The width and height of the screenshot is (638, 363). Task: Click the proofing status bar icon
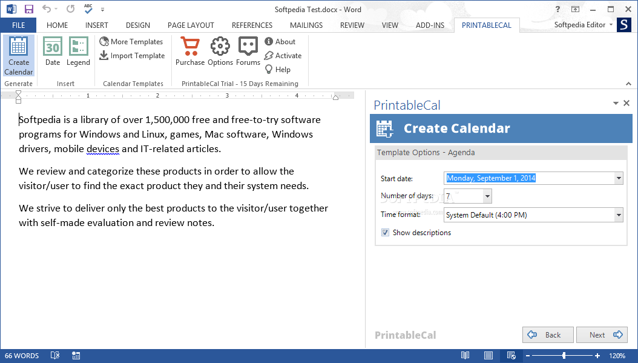tap(55, 356)
